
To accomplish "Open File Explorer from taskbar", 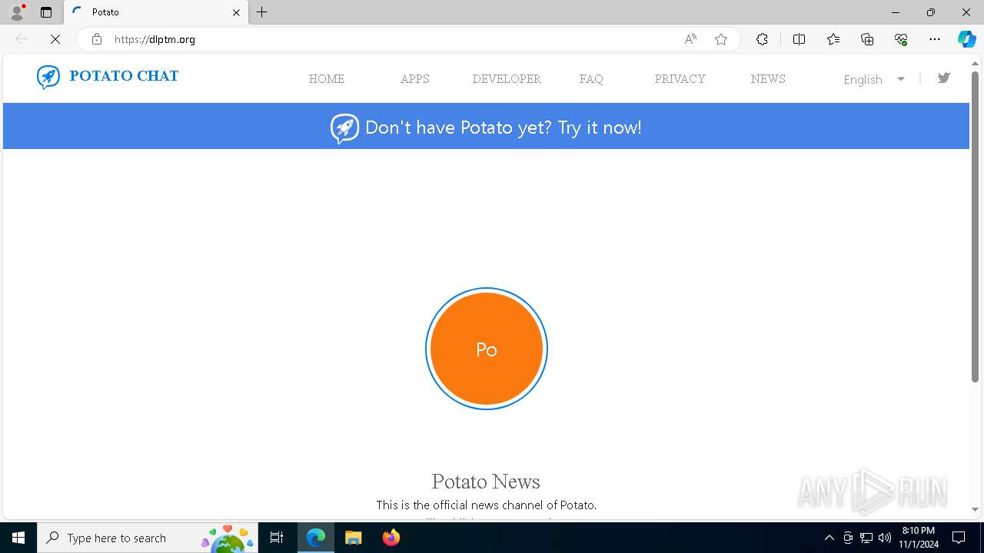I will [354, 538].
